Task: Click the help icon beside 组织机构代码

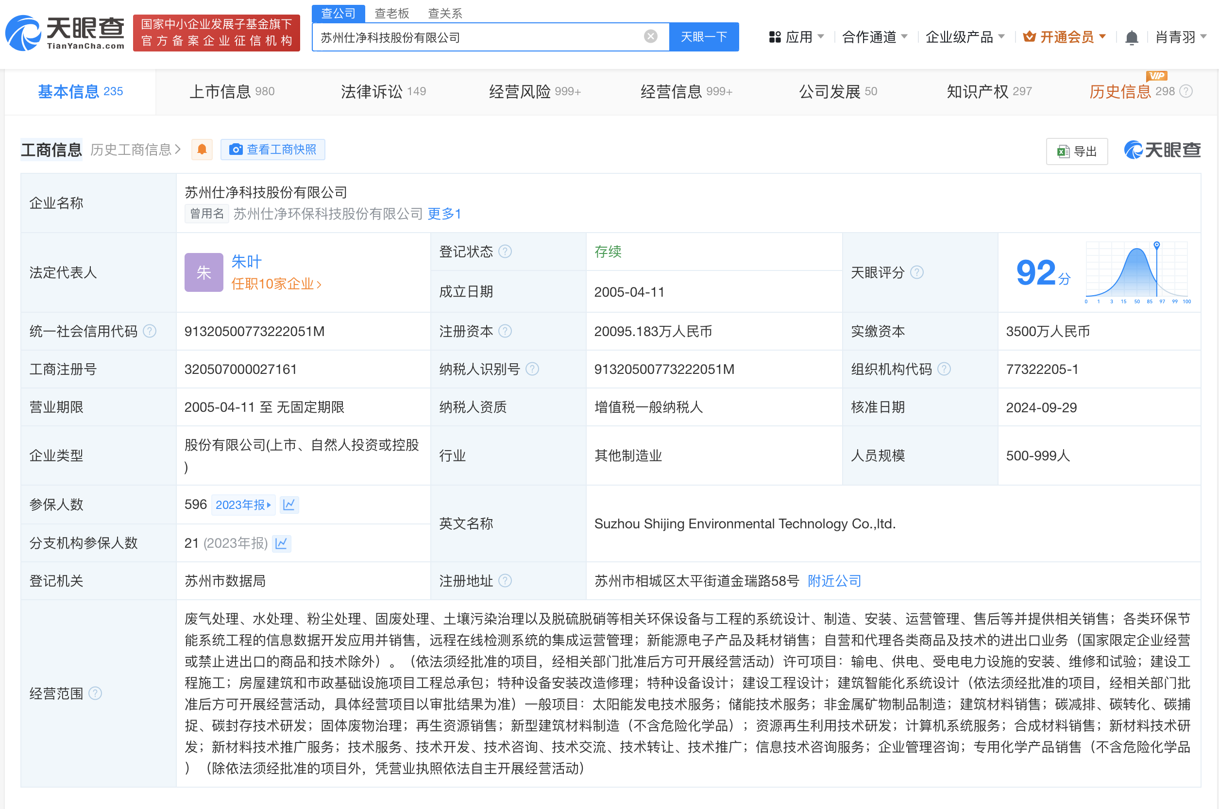Action: (x=944, y=369)
